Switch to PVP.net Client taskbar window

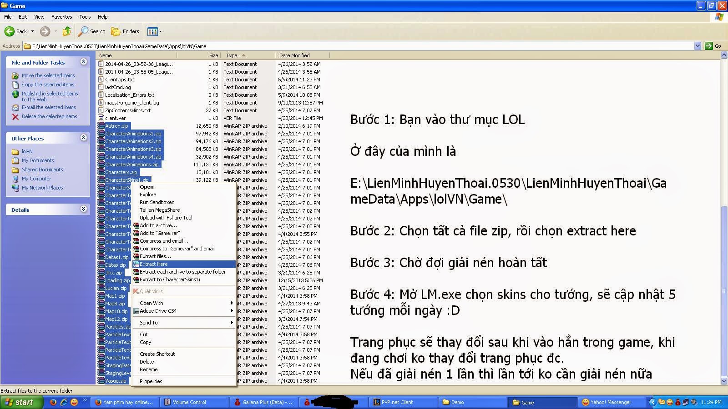click(403, 402)
